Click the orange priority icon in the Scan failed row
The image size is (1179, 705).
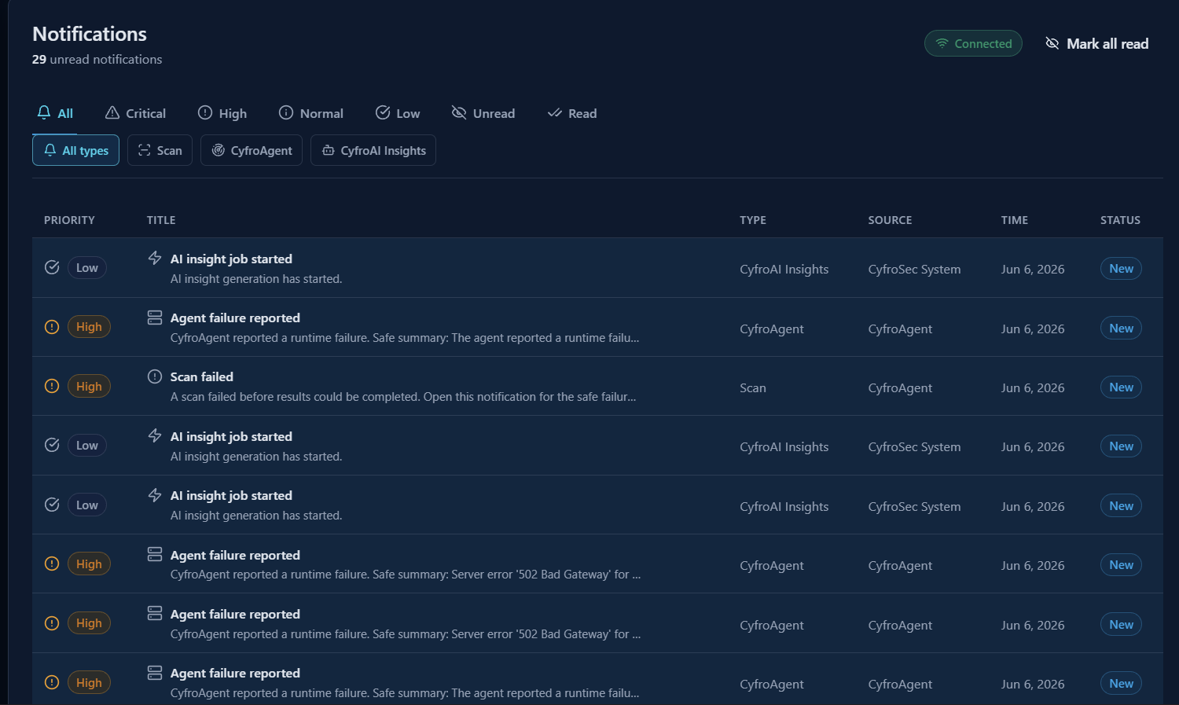click(x=52, y=386)
